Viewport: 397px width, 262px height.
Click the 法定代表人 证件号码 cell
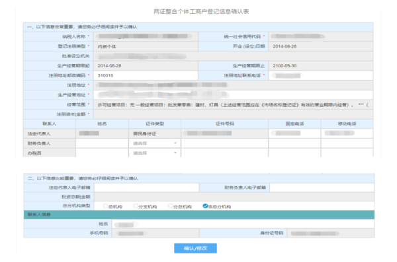tap(224, 133)
